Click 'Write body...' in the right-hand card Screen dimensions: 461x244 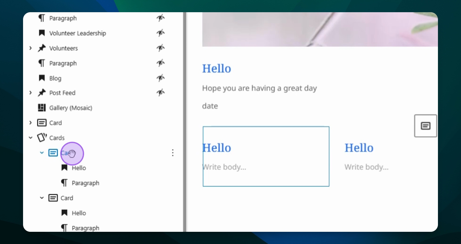pos(367,167)
